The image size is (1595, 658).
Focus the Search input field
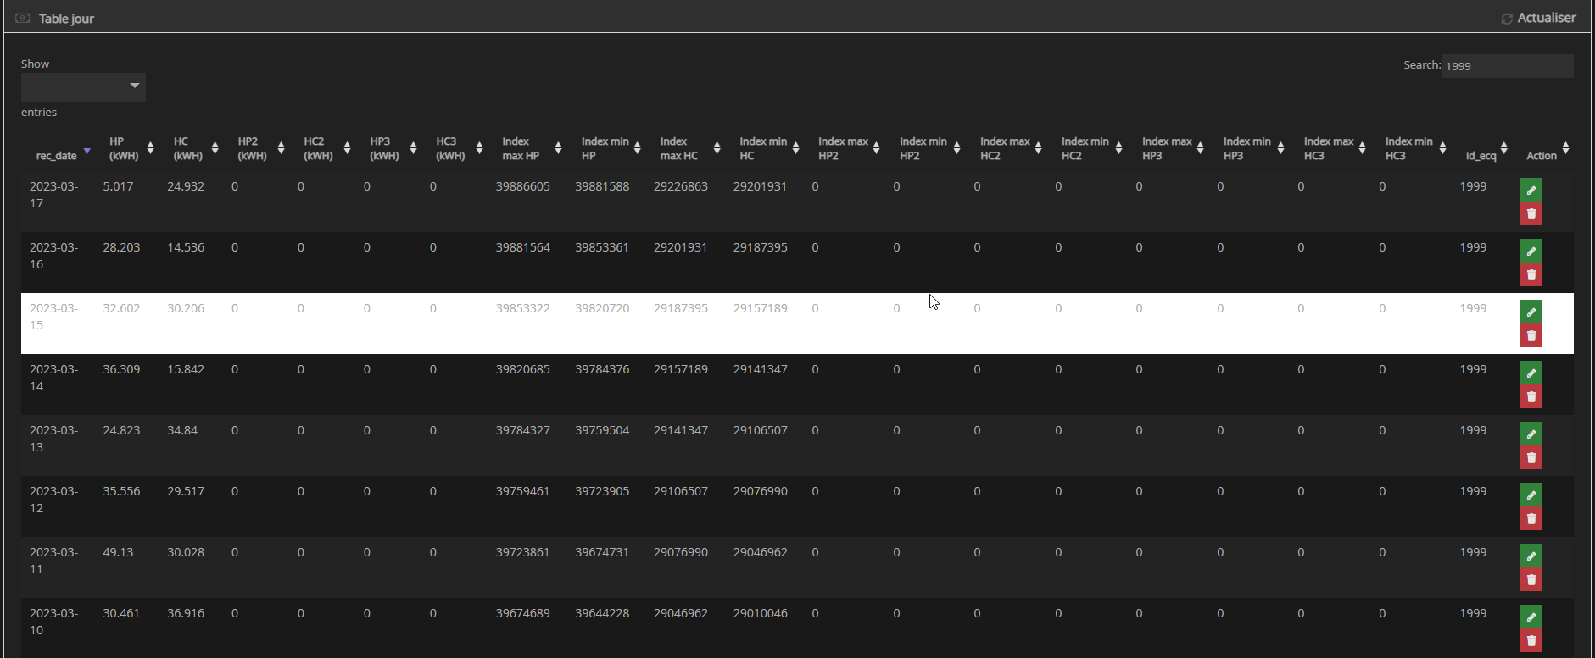tap(1507, 66)
